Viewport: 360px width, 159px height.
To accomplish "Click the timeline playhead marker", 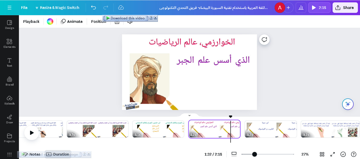I will coord(231,117).
